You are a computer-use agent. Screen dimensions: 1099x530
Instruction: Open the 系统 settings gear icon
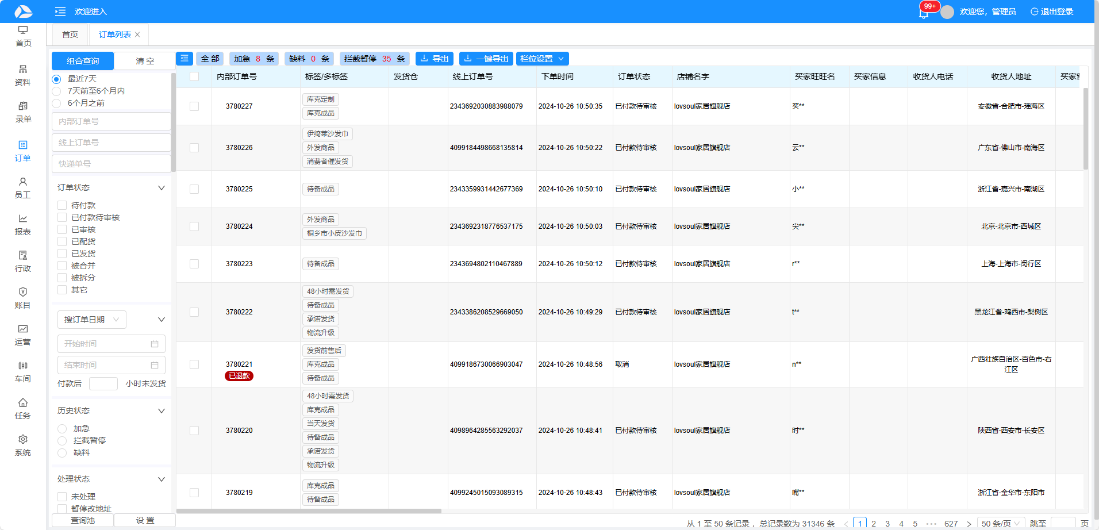pos(23,445)
